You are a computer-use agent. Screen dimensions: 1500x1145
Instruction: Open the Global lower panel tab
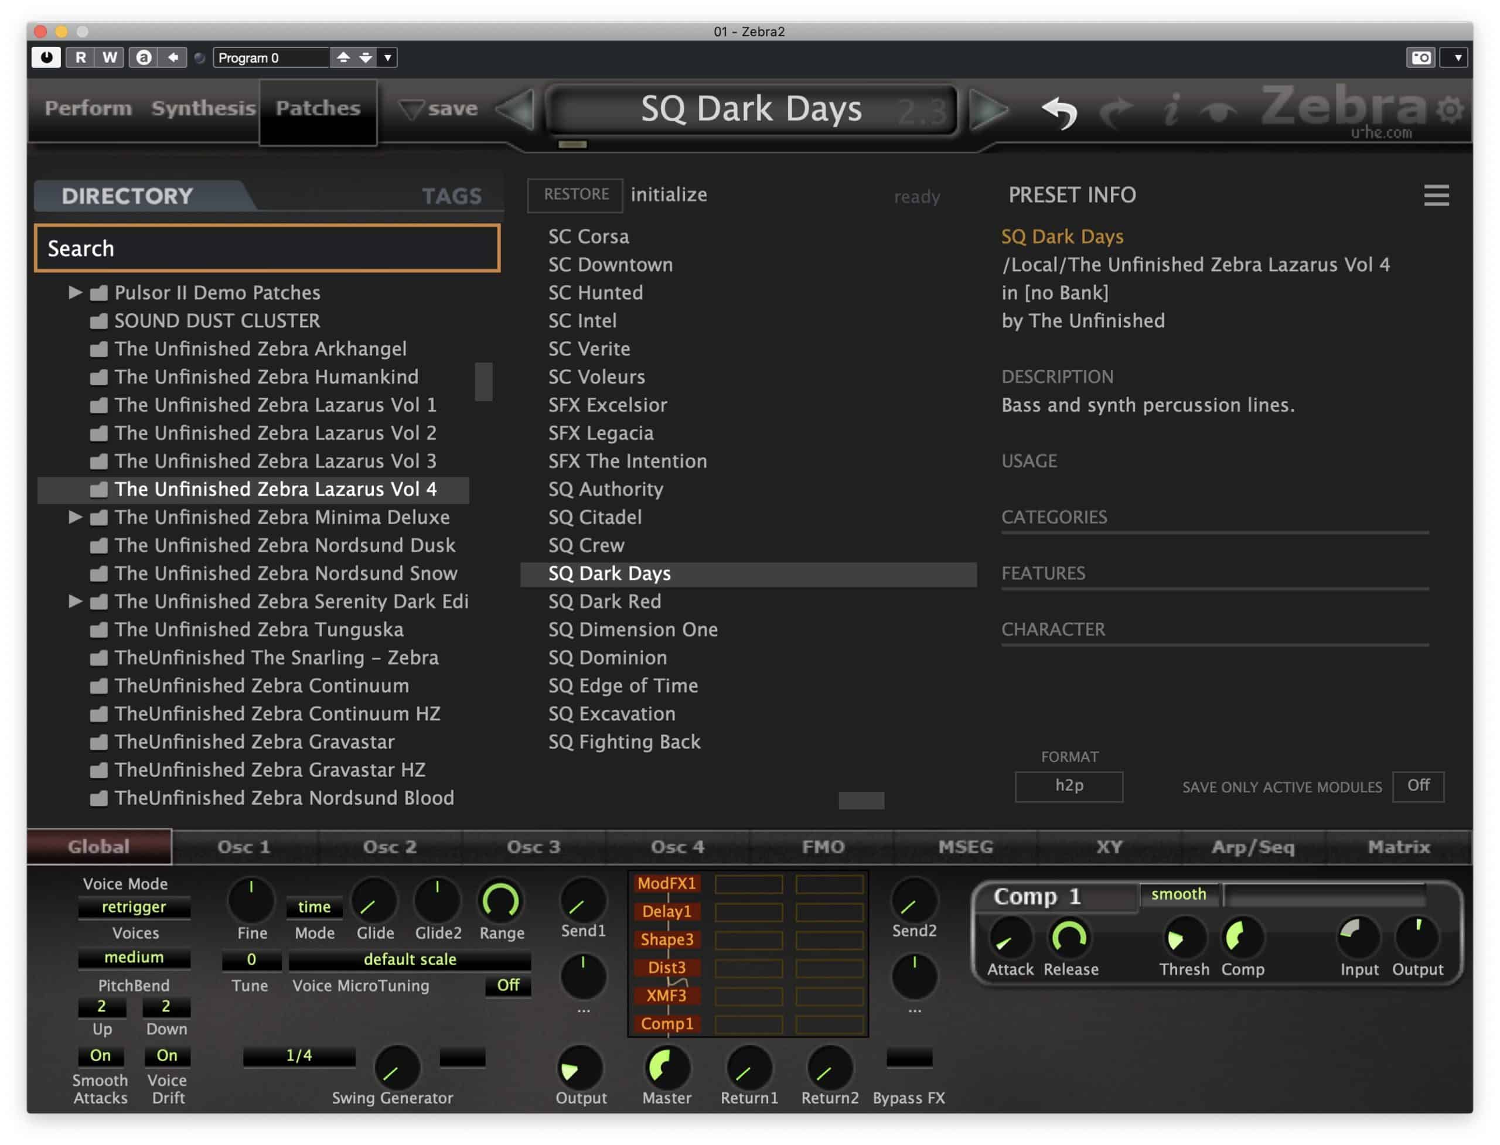(99, 847)
